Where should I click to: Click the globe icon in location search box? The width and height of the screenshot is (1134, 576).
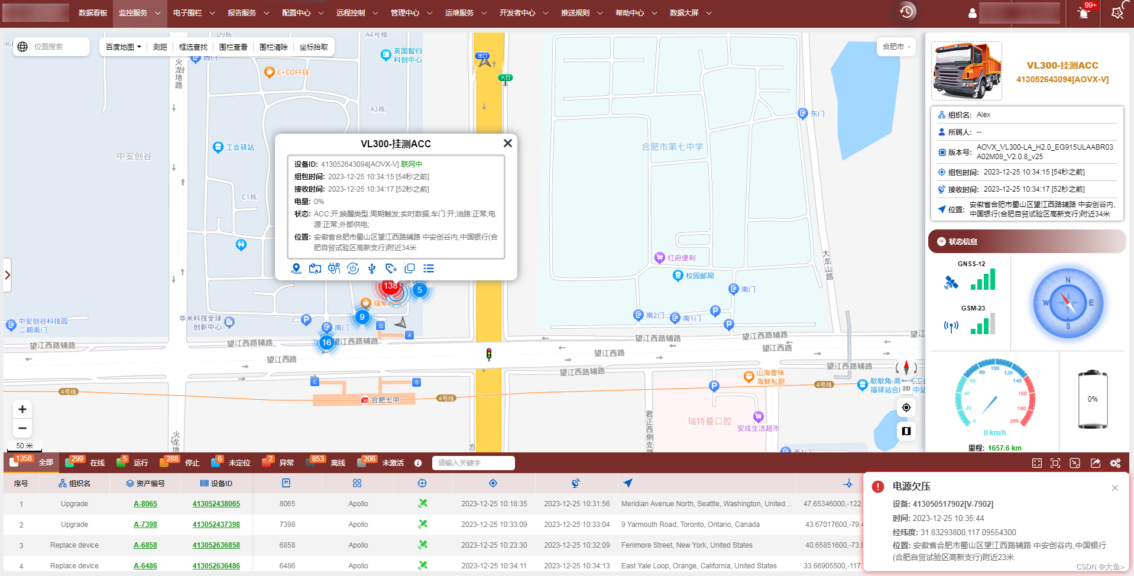coord(22,47)
